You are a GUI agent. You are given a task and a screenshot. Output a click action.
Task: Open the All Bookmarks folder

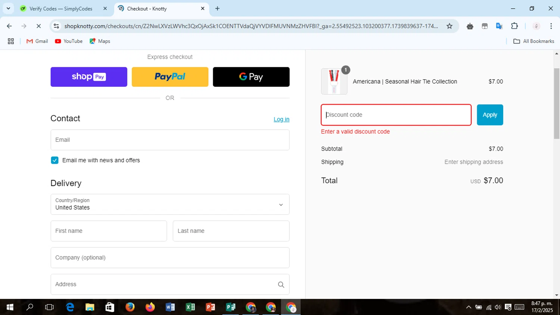coord(533,41)
